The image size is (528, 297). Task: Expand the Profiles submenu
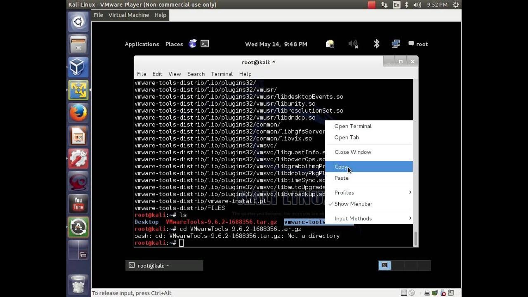tap(369, 193)
